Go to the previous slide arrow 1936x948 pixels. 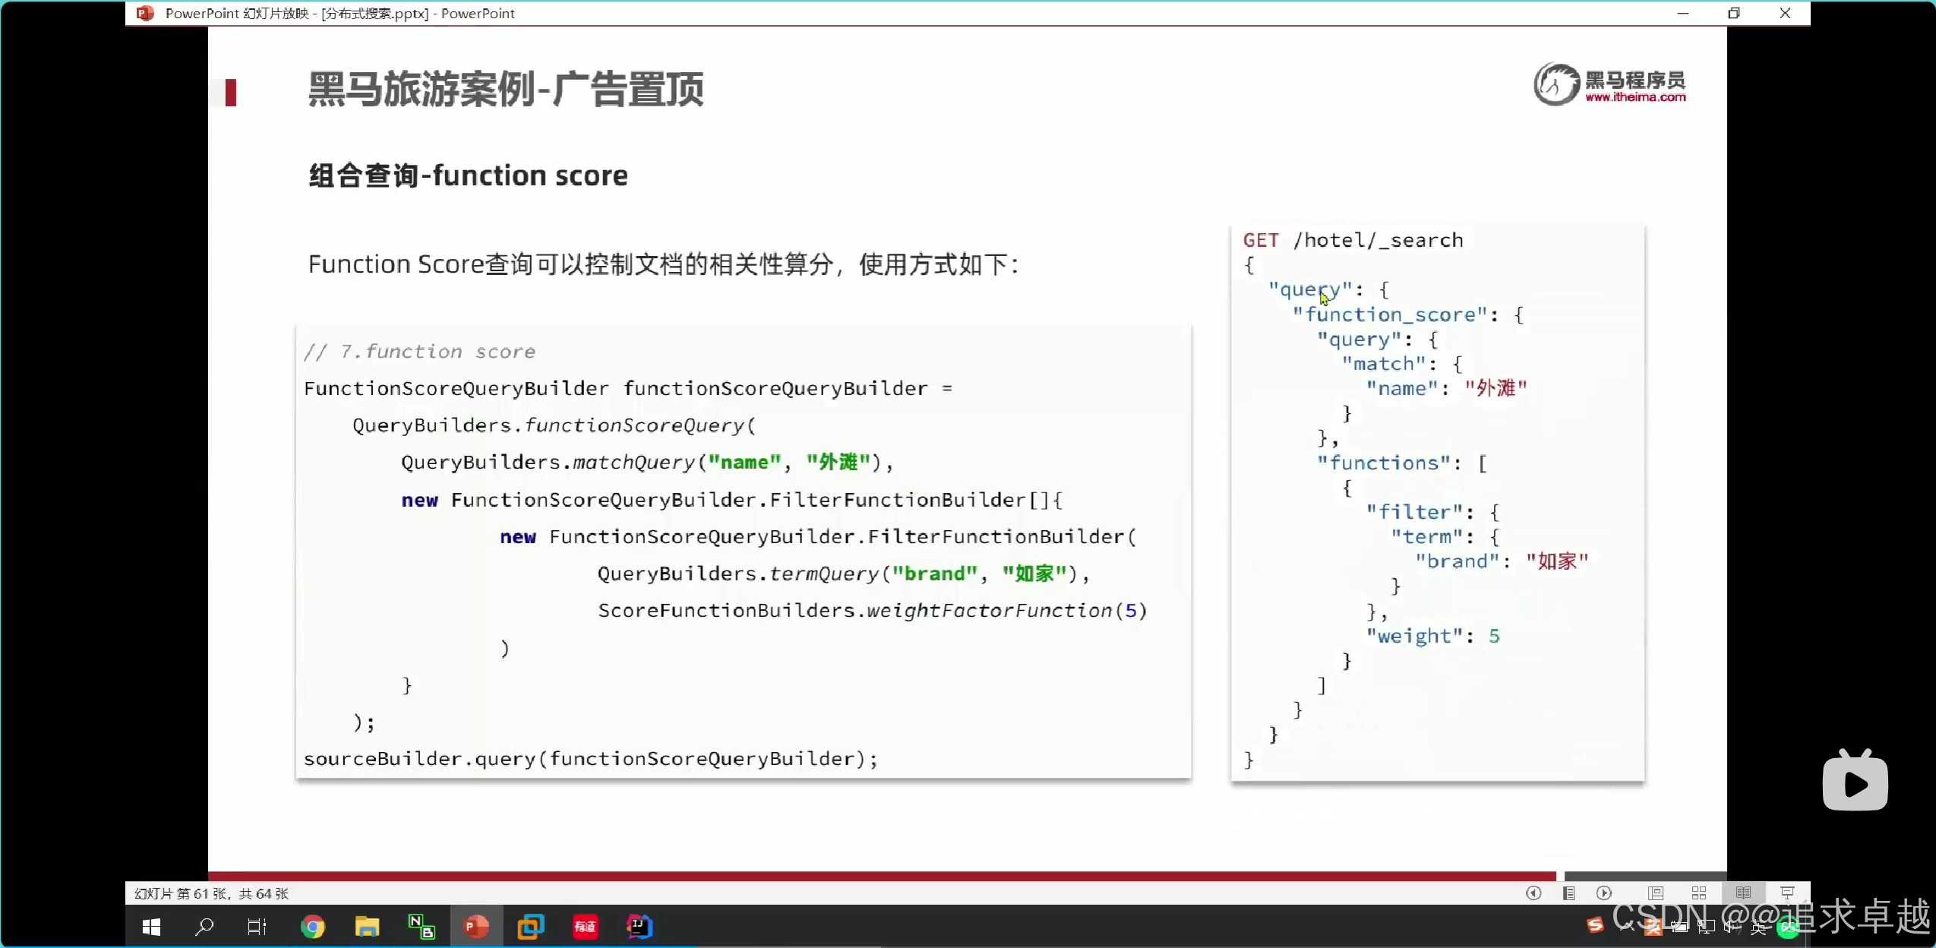click(1533, 893)
